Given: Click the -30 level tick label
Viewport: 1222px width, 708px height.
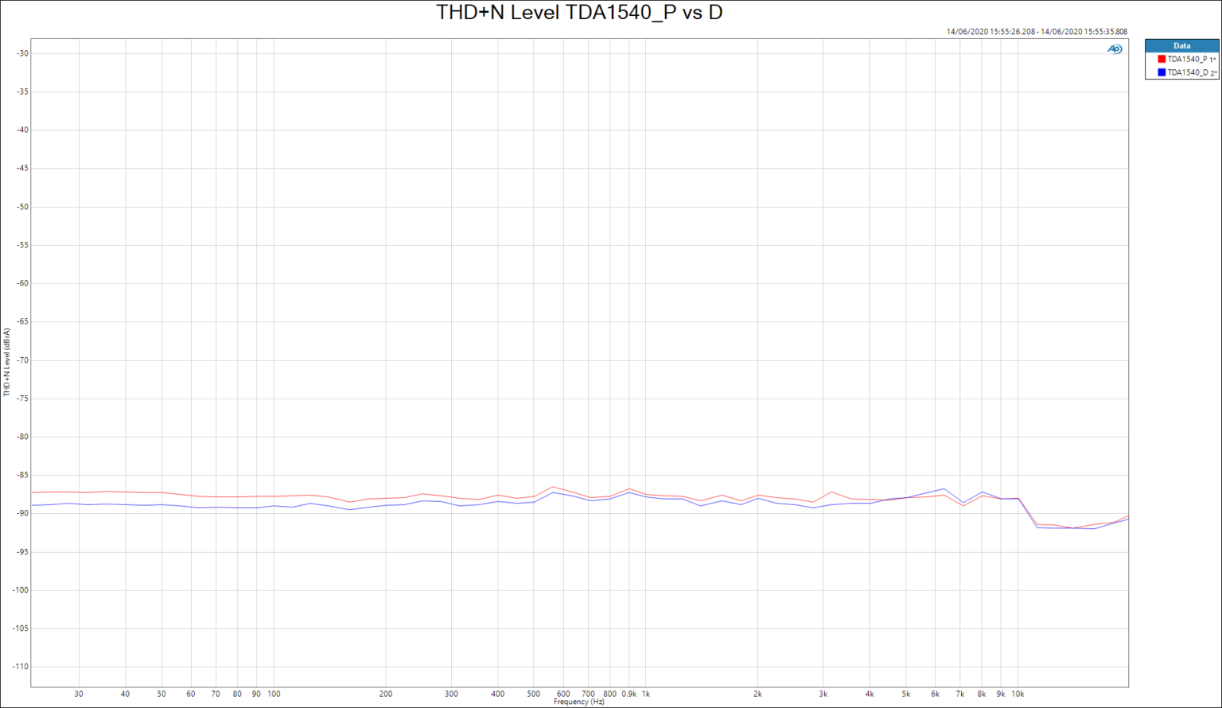Looking at the screenshot, I should click(24, 53).
